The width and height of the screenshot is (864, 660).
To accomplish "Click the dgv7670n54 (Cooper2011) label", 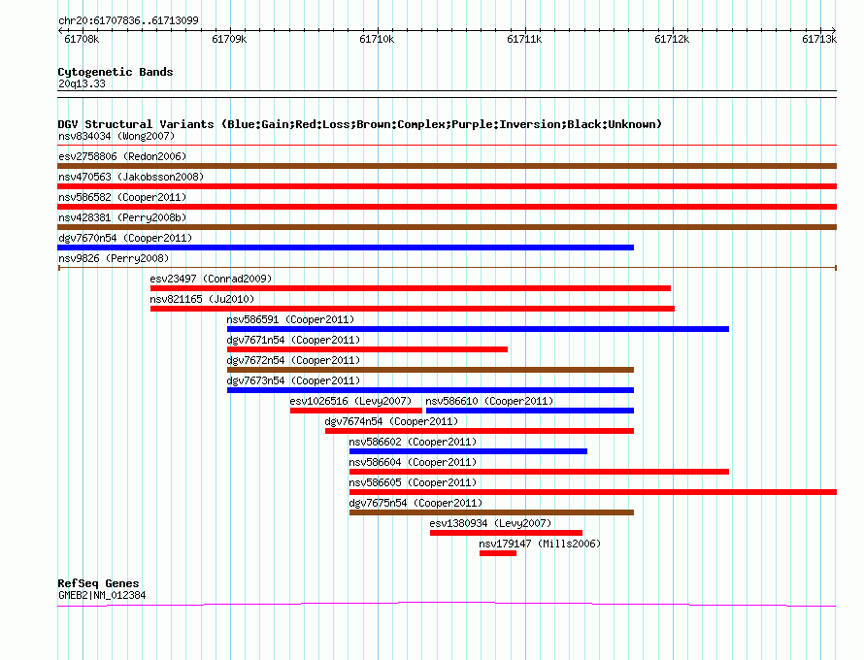I will click(x=125, y=238).
